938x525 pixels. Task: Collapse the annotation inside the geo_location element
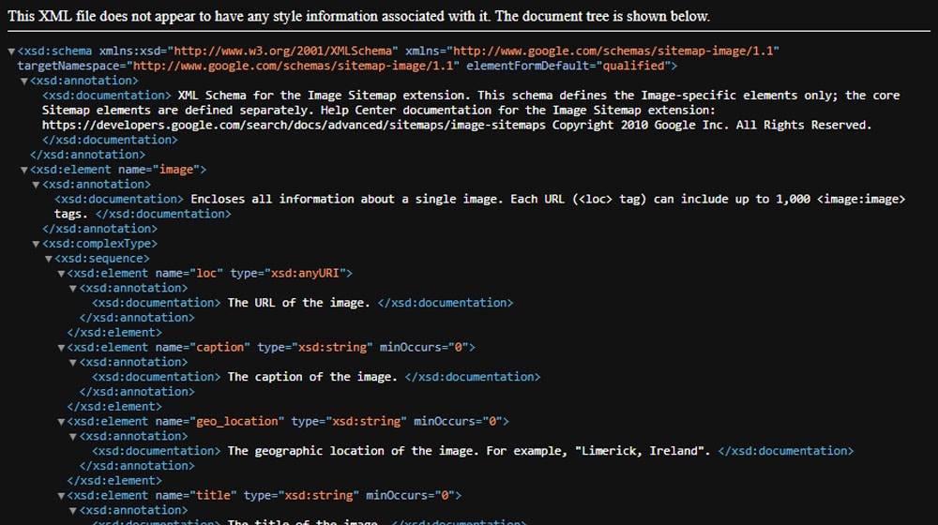point(73,437)
